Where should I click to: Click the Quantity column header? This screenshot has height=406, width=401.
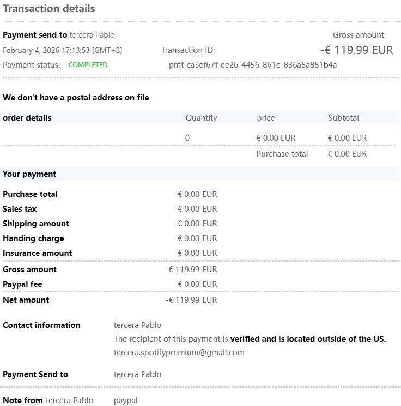coord(201,118)
